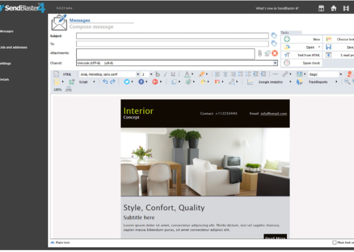Click the color palette icon

203,82
